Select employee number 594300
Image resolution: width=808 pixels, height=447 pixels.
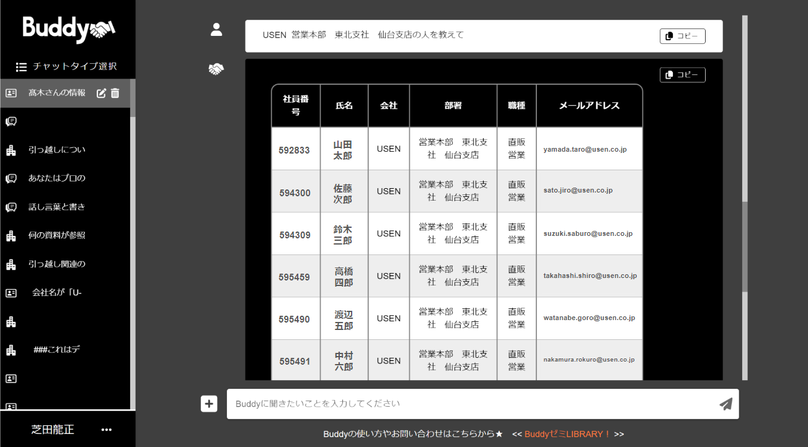click(x=295, y=193)
